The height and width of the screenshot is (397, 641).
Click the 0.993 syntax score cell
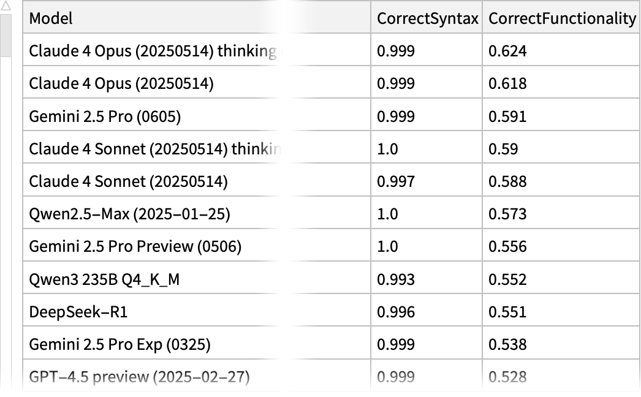click(396, 279)
